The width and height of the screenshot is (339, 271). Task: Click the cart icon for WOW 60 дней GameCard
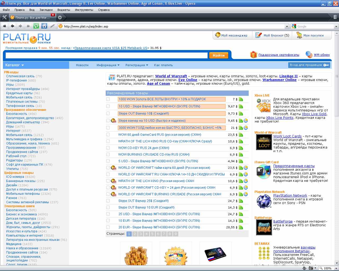(x=241, y=135)
